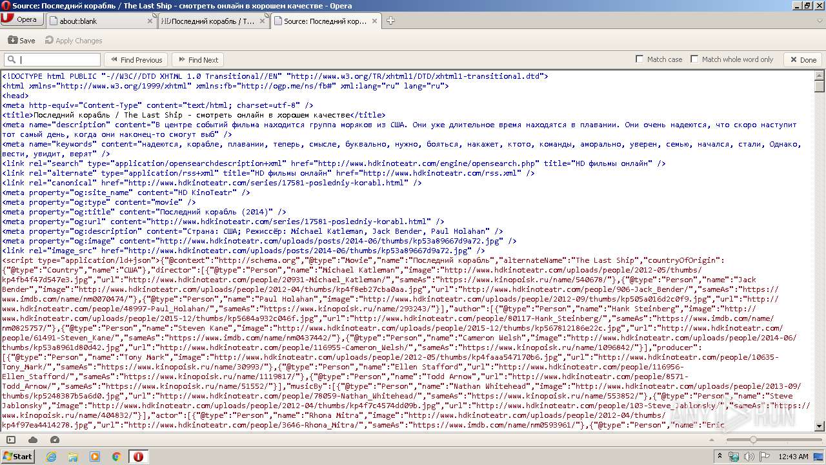Save the page source

(x=21, y=40)
